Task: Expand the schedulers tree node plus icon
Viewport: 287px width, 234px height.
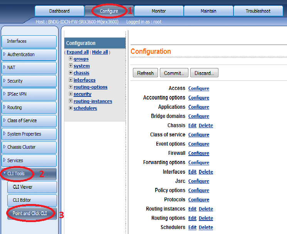Action: [70, 108]
